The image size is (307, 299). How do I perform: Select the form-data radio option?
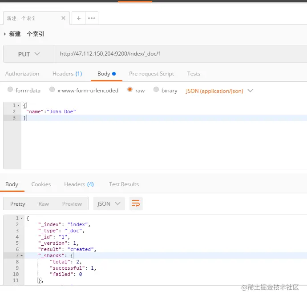[10, 90]
